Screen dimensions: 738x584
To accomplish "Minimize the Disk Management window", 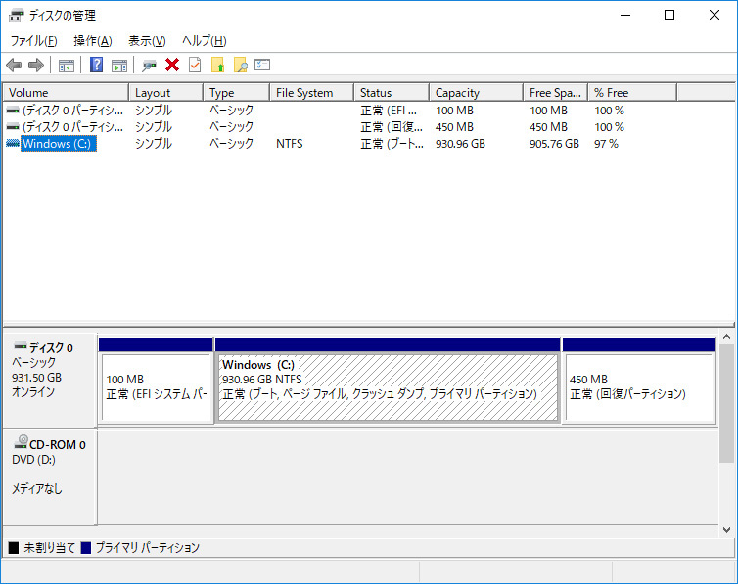I will pos(625,15).
